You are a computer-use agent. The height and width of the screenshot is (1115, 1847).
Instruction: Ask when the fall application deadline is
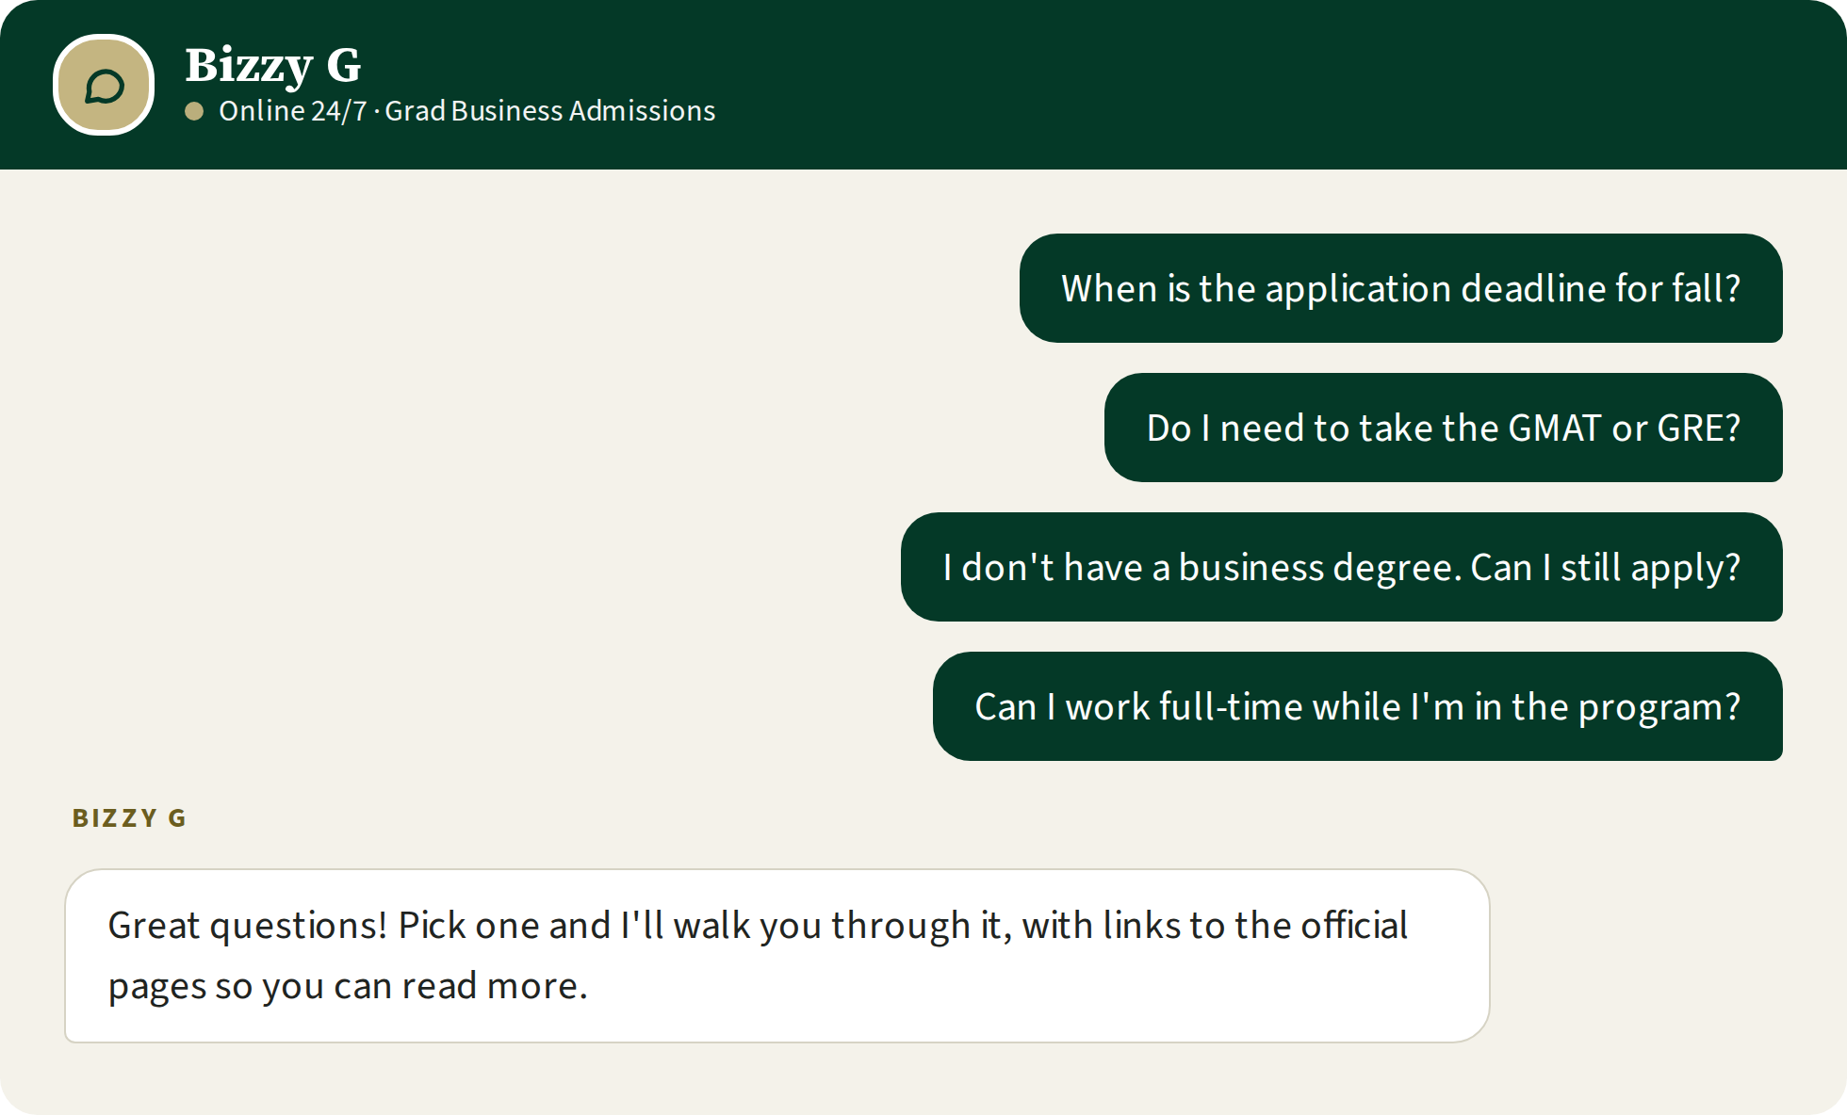click(1400, 288)
